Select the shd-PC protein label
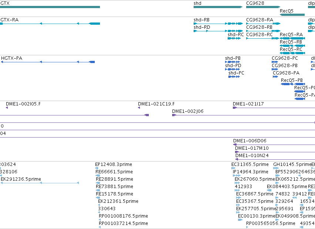Screen dimensions: 315x229 tap(236, 73)
